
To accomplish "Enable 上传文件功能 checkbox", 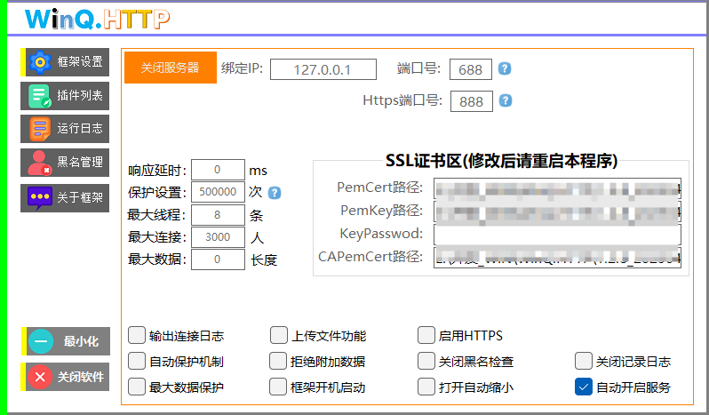I will 279,335.
